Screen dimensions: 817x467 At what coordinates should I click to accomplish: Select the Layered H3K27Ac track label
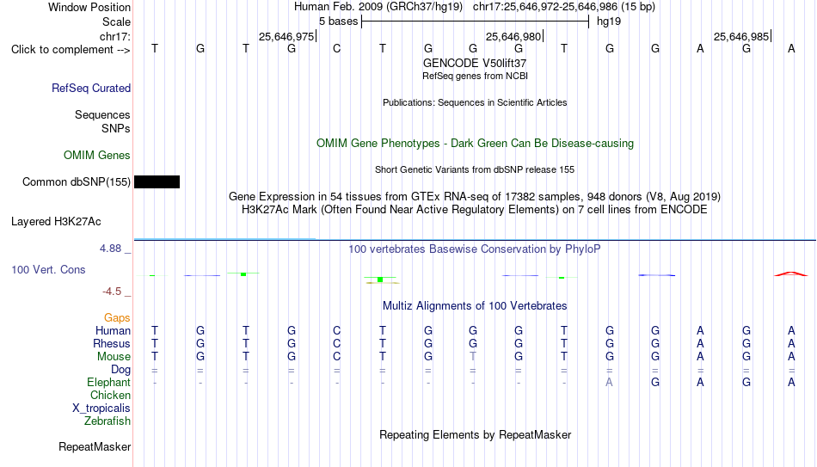pos(56,222)
